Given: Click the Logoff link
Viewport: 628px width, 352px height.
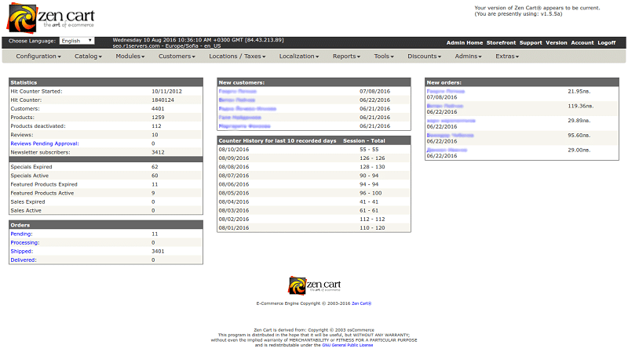Looking at the screenshot, I should point(606,43).
